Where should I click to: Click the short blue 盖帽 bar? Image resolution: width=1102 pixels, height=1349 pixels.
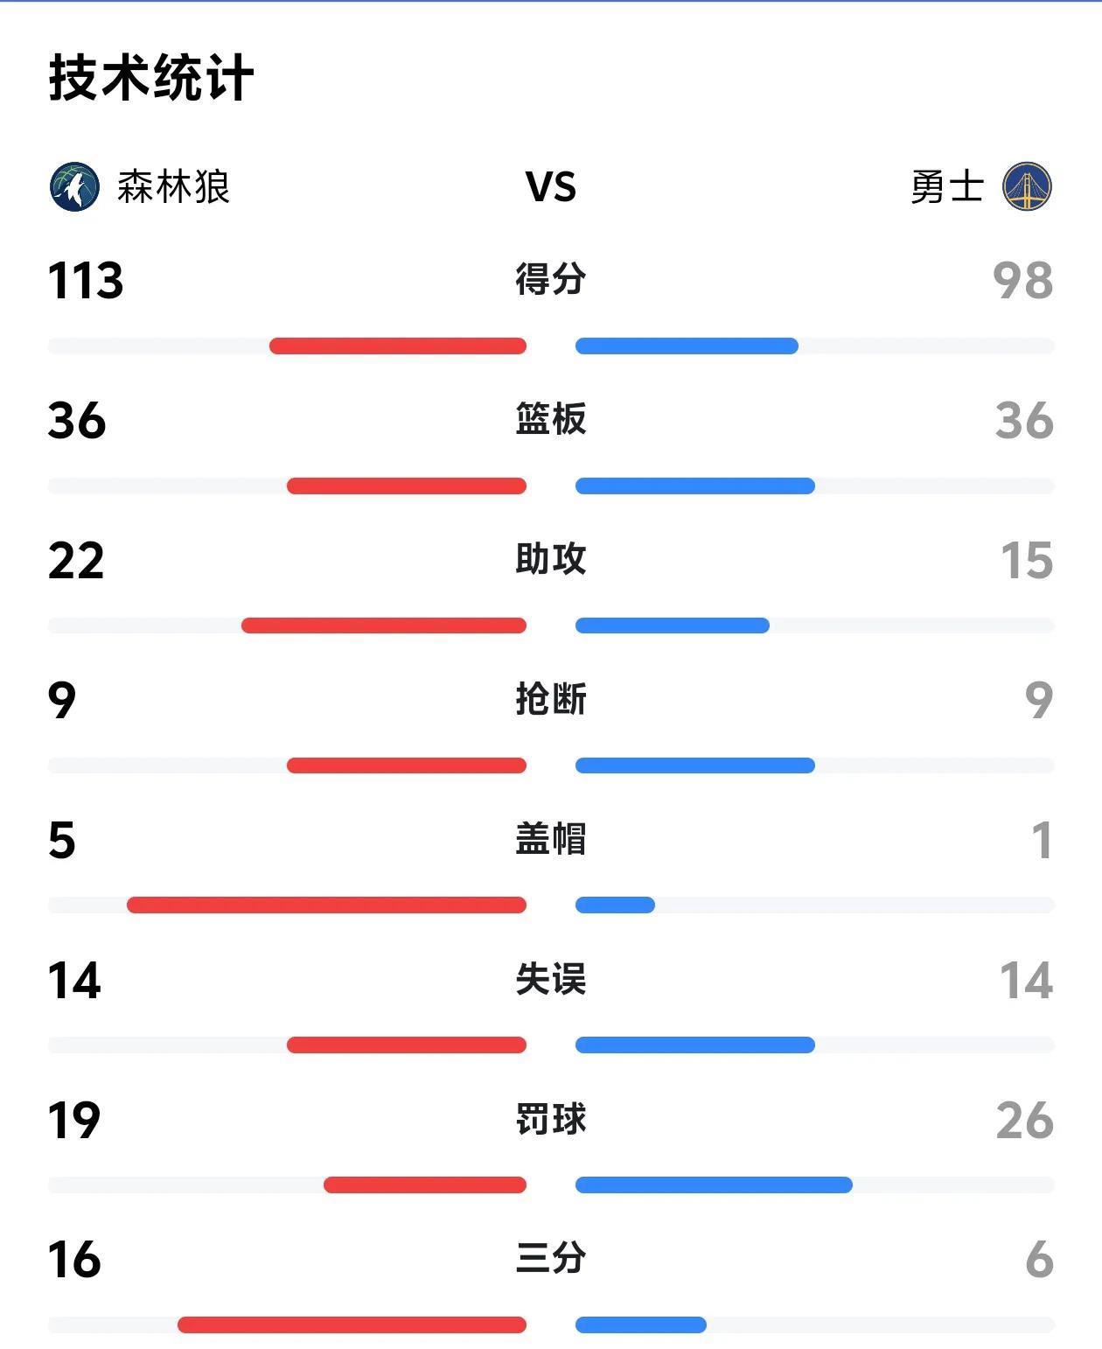pos(615,905)
